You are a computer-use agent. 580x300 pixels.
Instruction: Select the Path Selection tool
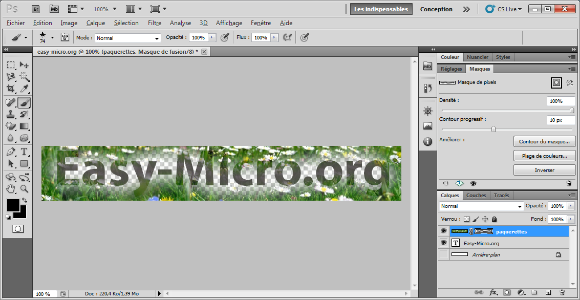tap(11, 163)
